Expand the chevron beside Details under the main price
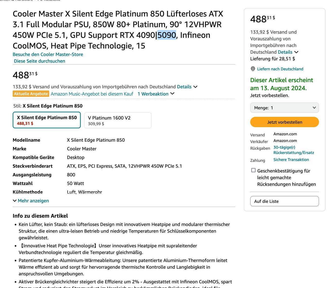The image size is (329, 288). coord(195,87)
